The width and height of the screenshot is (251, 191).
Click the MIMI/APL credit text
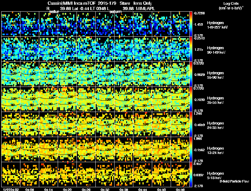click(146, 8)
